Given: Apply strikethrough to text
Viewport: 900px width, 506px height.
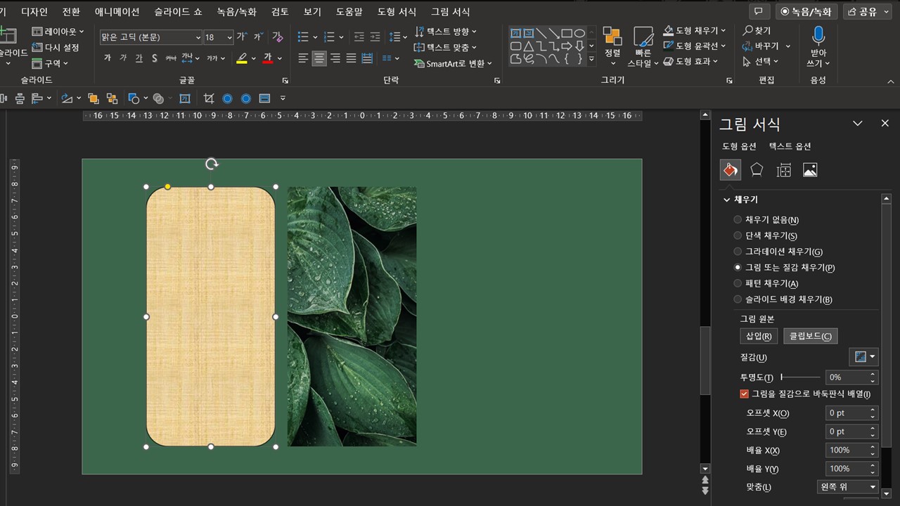Looking at the screenshot, I should pyautogui.click(x=169, y=58).
